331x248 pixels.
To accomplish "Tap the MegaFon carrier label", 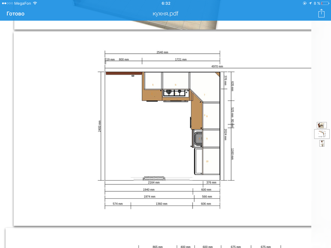I will pyautogui.click(x=22, y=3).
